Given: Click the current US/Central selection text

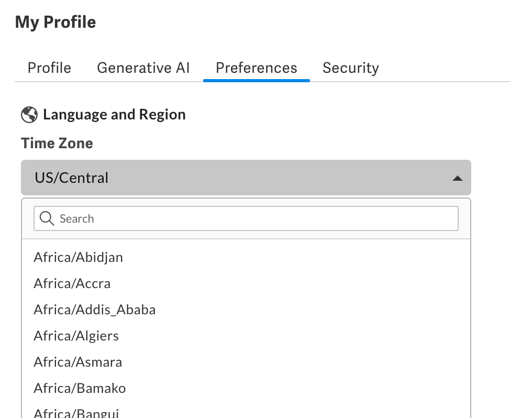Looking at the screenshot, I should (x=71, y=178).
